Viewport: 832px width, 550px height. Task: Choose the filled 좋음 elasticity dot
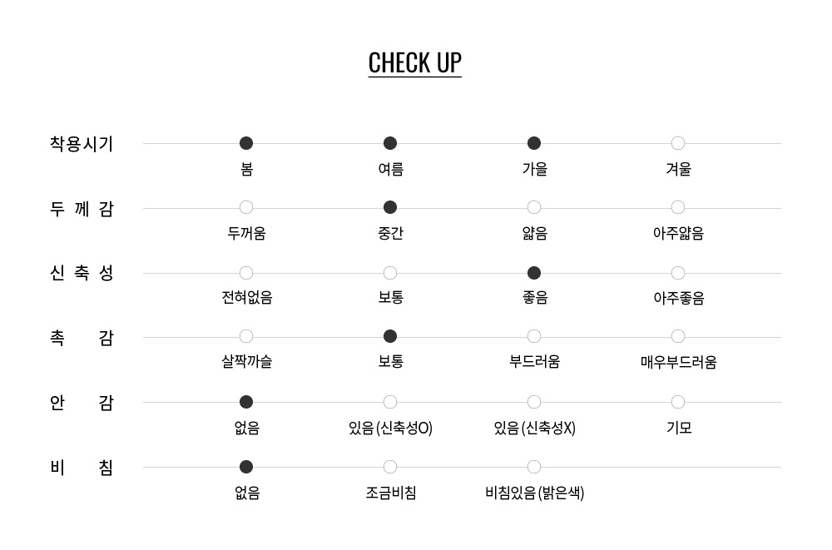tap(534, 273)
